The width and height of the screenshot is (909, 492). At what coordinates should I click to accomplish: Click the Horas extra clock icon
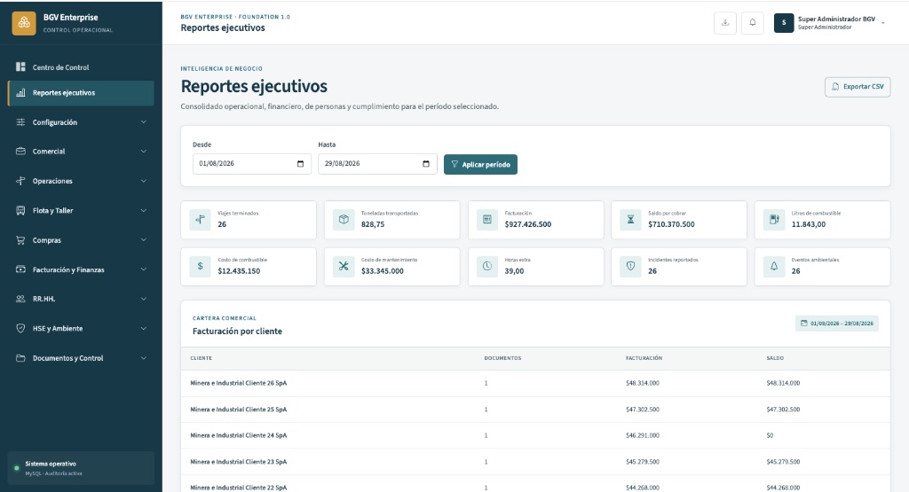487,266
